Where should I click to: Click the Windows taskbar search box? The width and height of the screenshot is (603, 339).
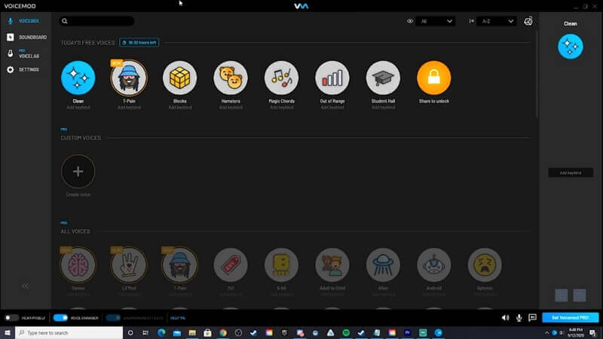(x=69, y=332)
